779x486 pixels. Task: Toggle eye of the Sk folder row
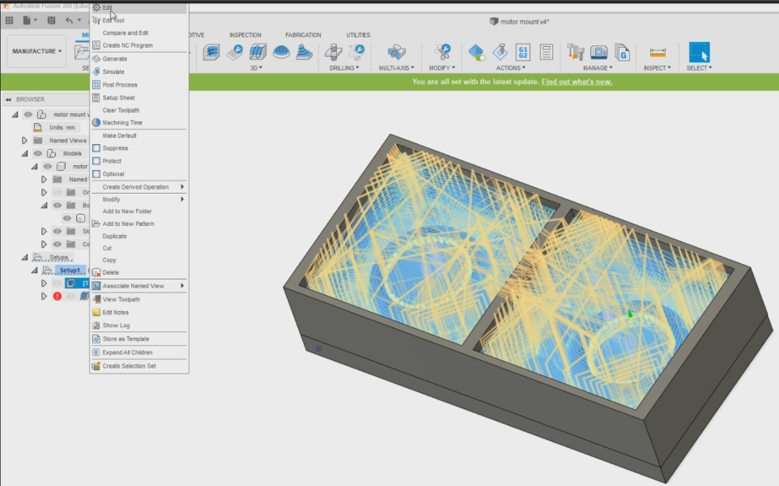(57, 231)
